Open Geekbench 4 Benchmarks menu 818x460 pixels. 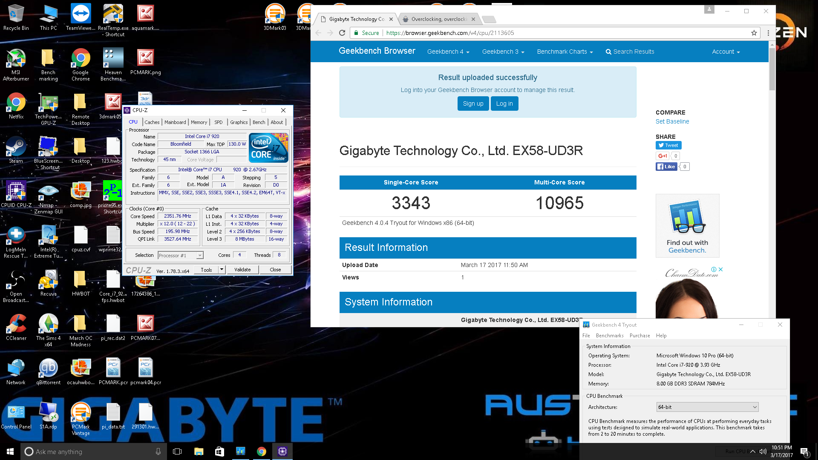[x=610, y=336]
